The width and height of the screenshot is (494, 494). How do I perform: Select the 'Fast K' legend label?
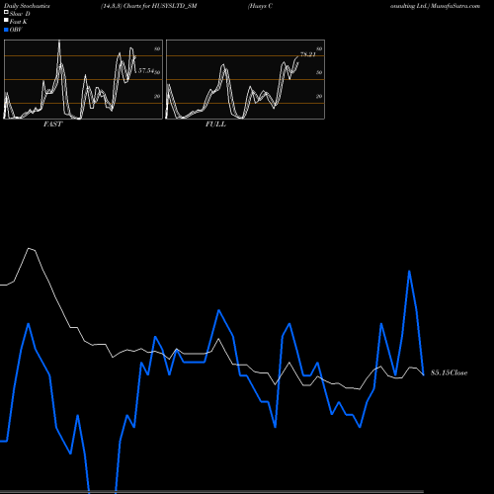pyautogui.click(x=18, y=22)
